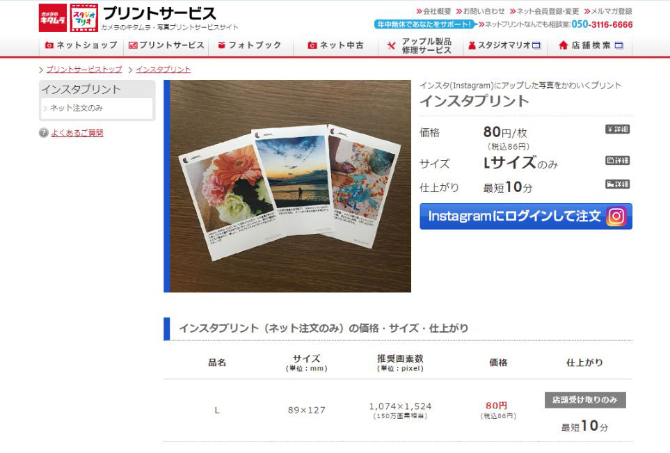This screenshot has height=453, width=670.
Task: Open ネットショップ menu tab
Action: (81, 45)
